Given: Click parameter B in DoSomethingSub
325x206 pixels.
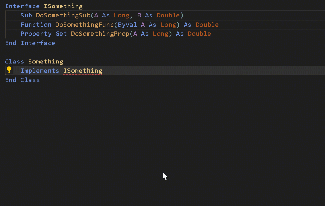Looking at the screenshot, I should coord(139,15).
